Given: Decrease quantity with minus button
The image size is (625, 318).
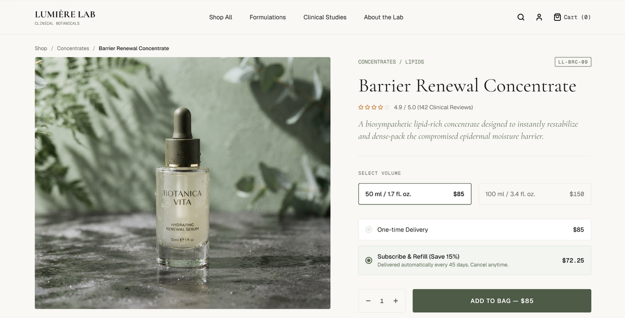Looking at the screenshot, I should 368,301.
